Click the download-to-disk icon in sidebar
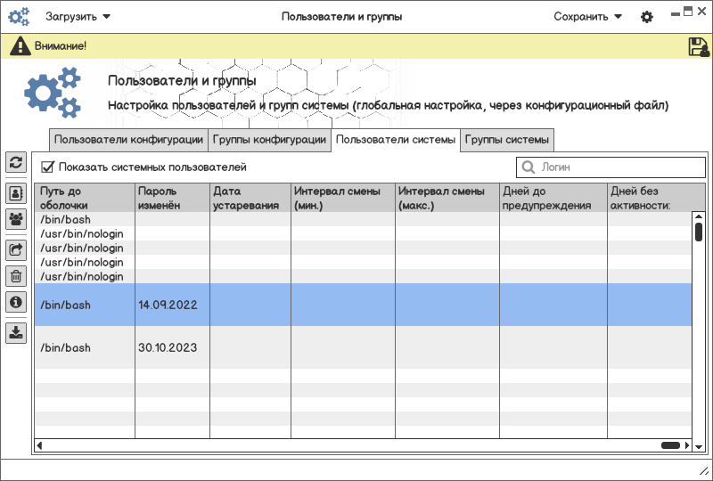 pyautogui.click(x=16, y=333)
